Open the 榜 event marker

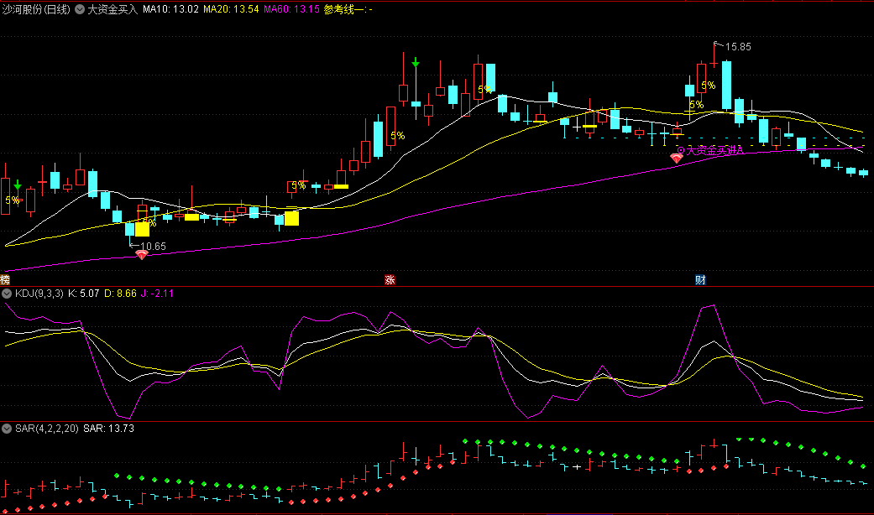tap(4, 280)
